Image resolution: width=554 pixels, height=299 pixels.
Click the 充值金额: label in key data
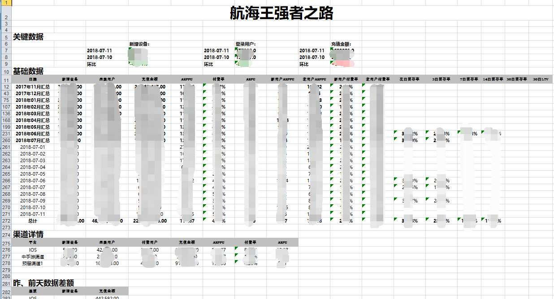[x=341, y=44]
